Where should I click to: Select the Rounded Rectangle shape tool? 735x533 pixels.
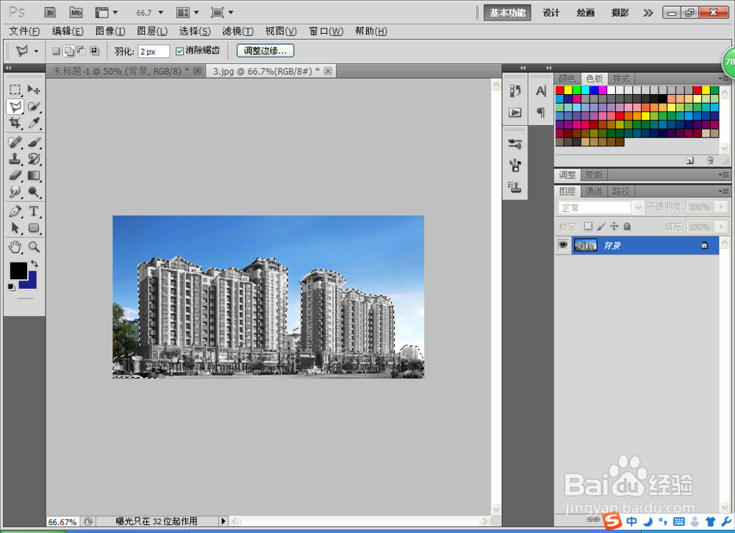(33, 228)
